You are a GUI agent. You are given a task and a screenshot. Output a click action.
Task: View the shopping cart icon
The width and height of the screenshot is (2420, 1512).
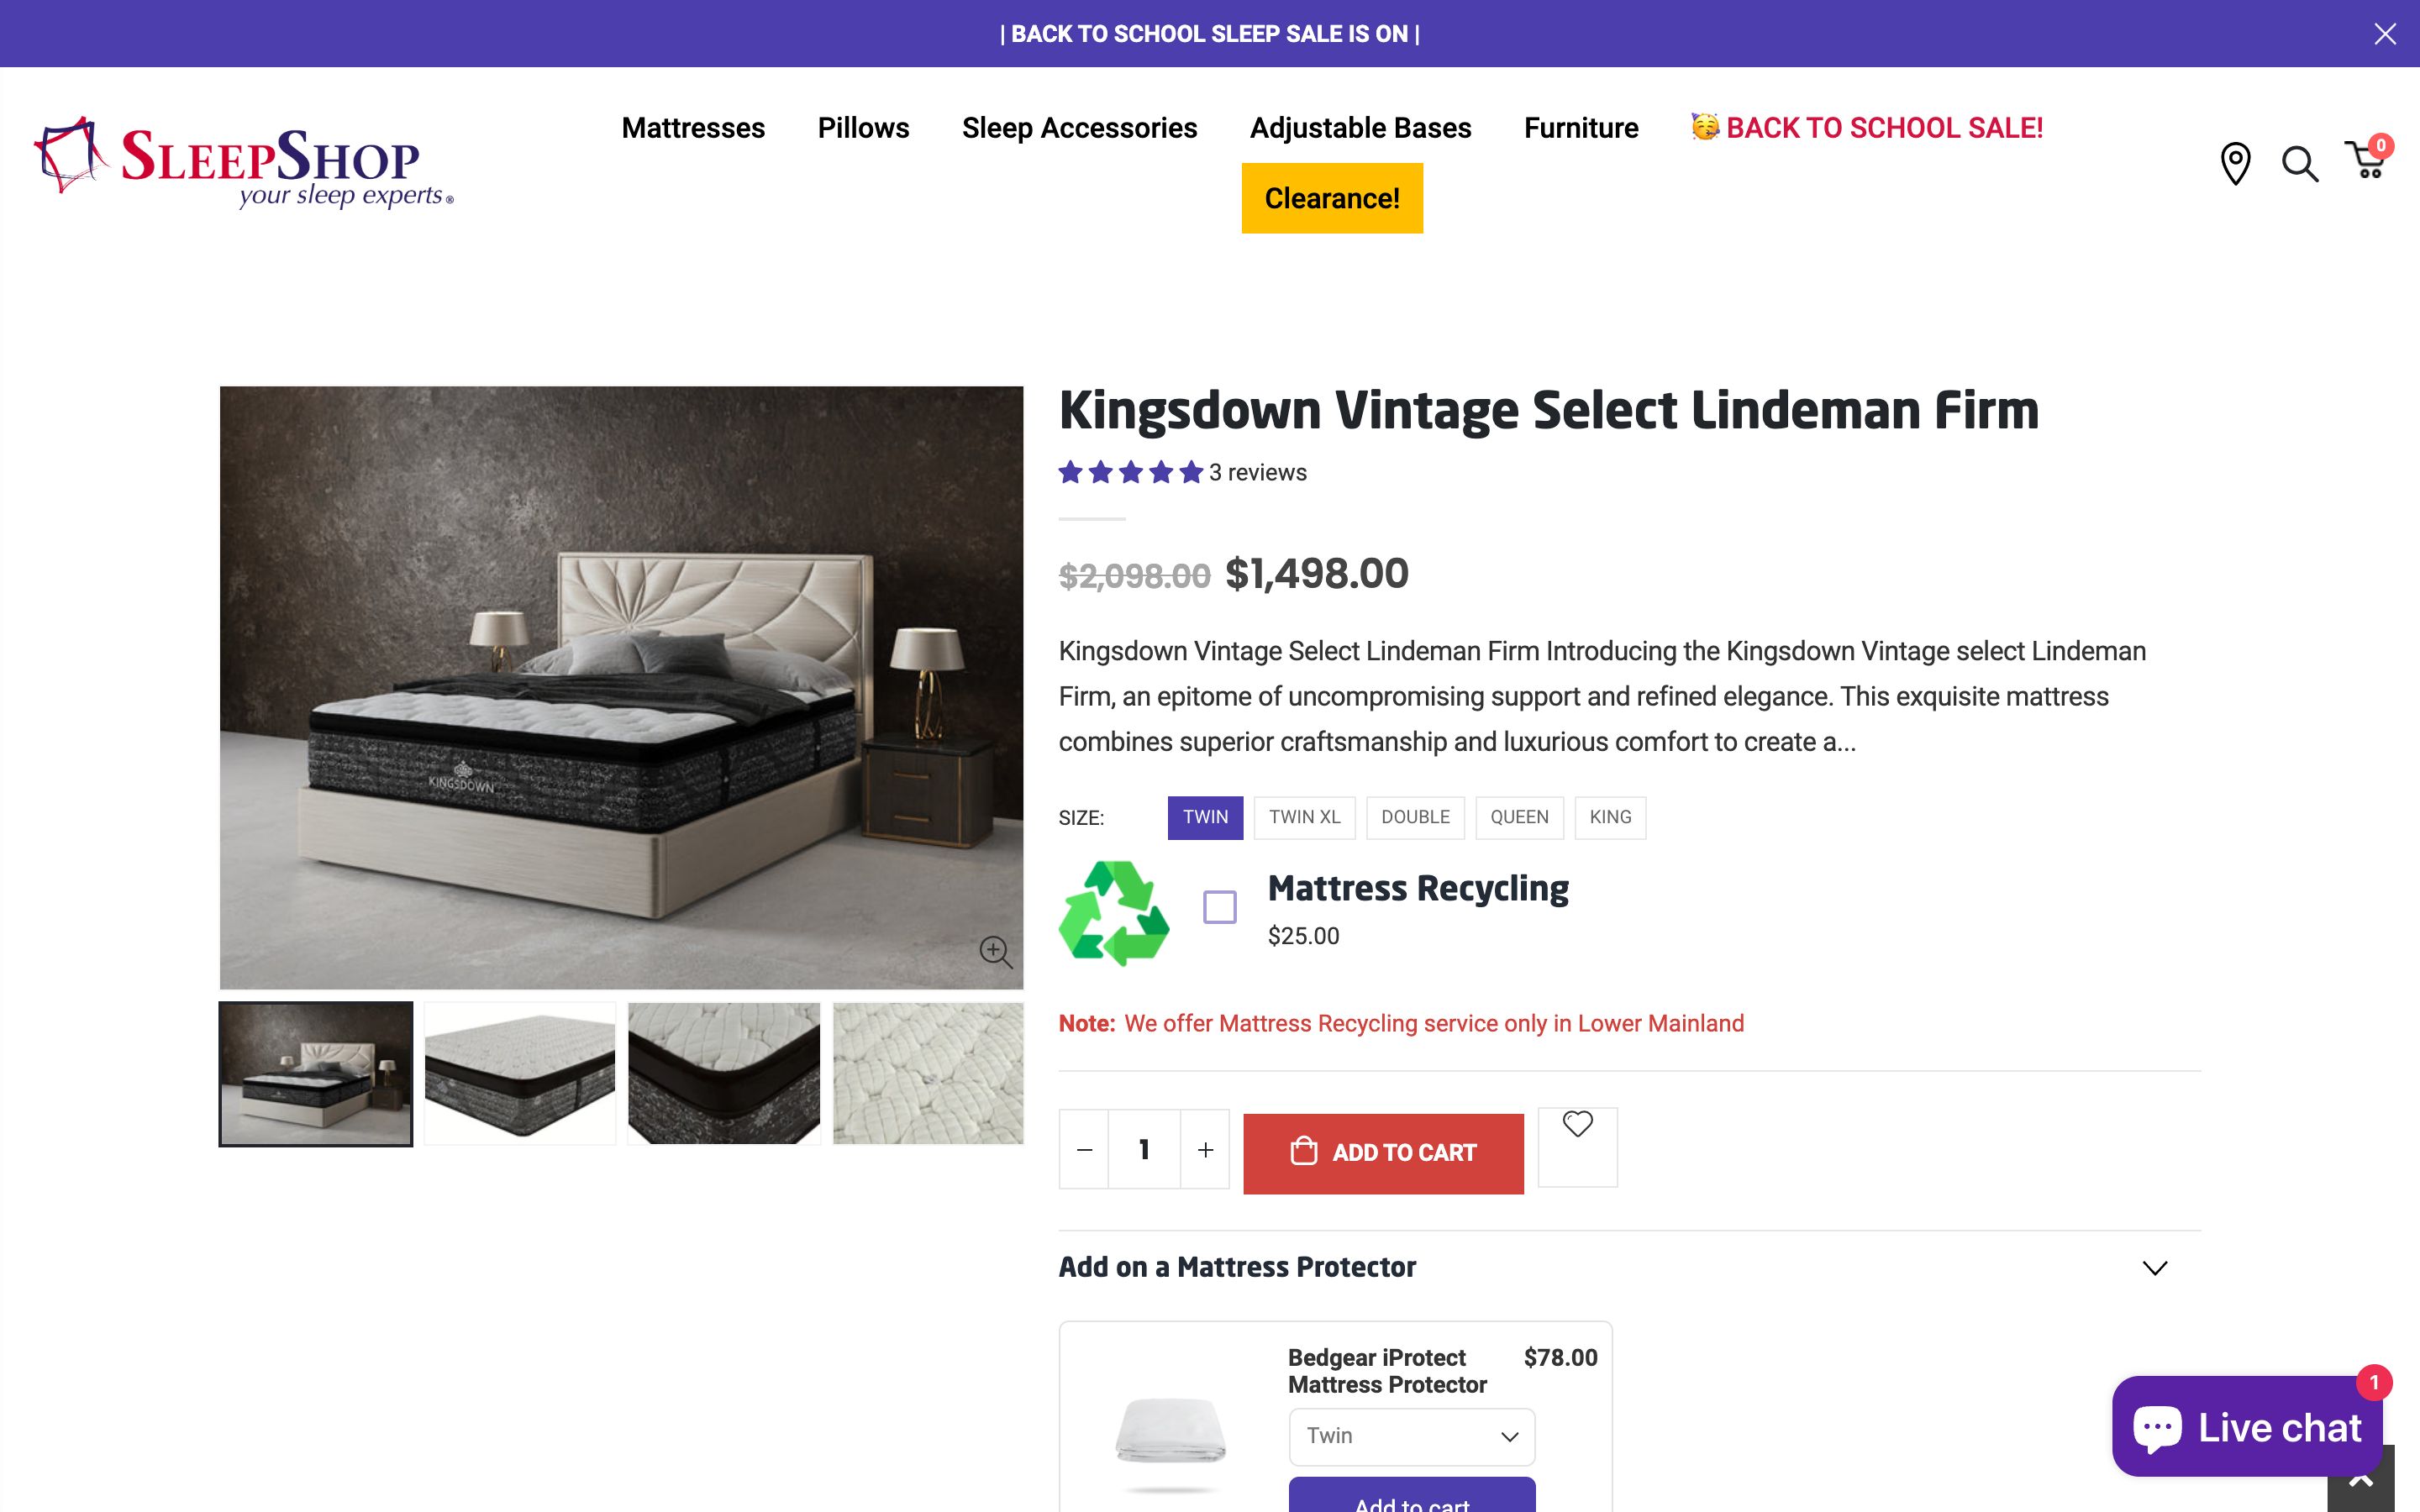(x=2366, y=165)
